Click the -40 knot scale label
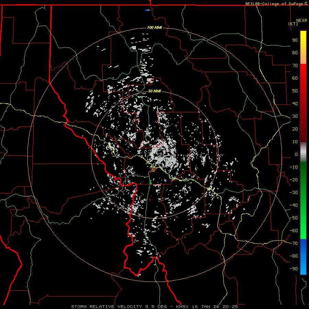Viewport: 309px width, 309px height. coord(294,205)
